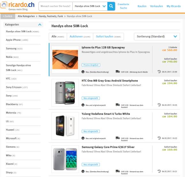Image resolution: width=185 pixels, height=177 pixels.
Task: Click truck icon on Samsung Galaxy listing
Action: [x=118, y=171]
